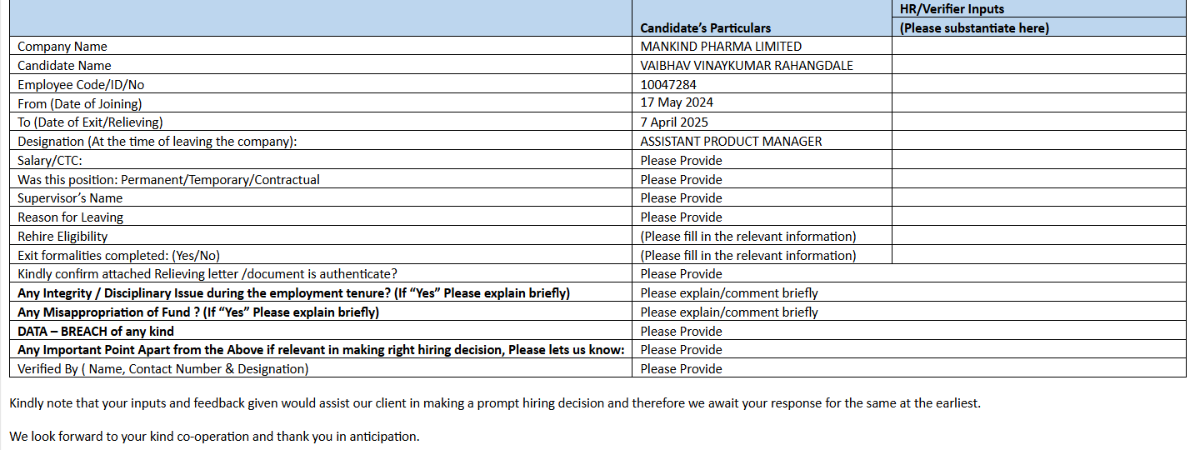The width and height of the screenshot is (1200, 450).
Task: Click "Please Provide" next to Salary/CTC
Action: tap(681, 161)
